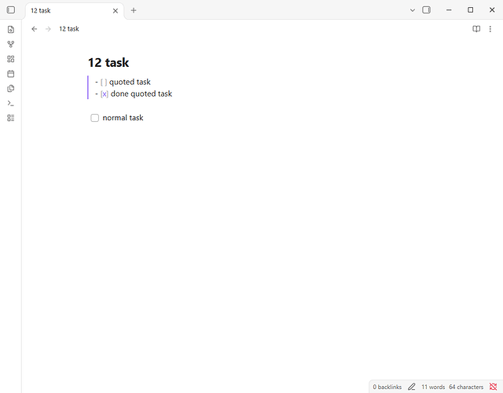503x393 pixels.
Task: Open today's daily note calendar icon
Action: click(x=11, y=74)
